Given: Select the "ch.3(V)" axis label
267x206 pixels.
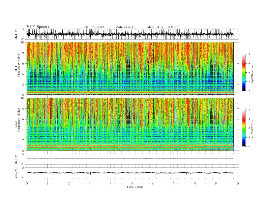Looking at the screenshot, I should (16, 159).
